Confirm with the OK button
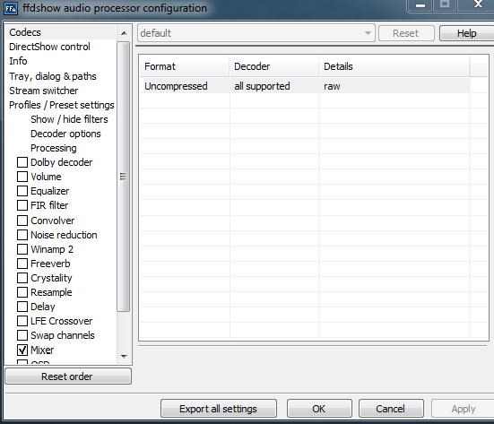 [x=319, y=409]
